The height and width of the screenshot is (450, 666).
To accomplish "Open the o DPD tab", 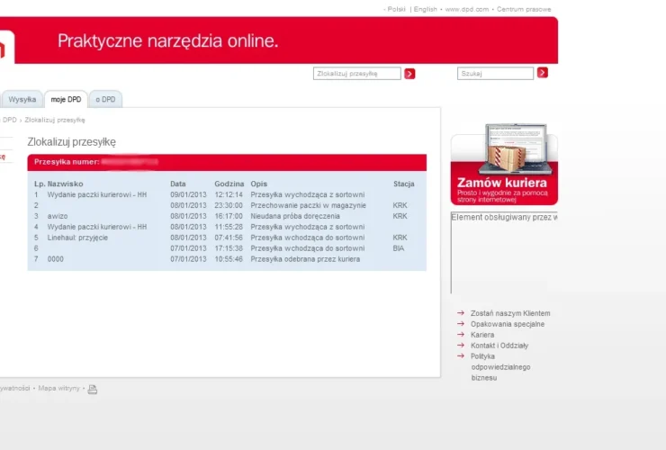I will (x=105, y=99).
